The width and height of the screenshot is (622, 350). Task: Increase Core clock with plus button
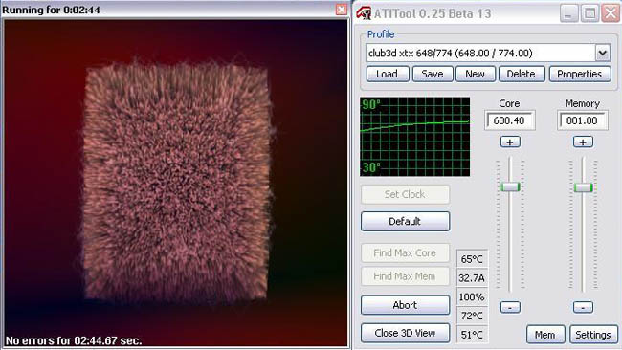tap(510, 142)
